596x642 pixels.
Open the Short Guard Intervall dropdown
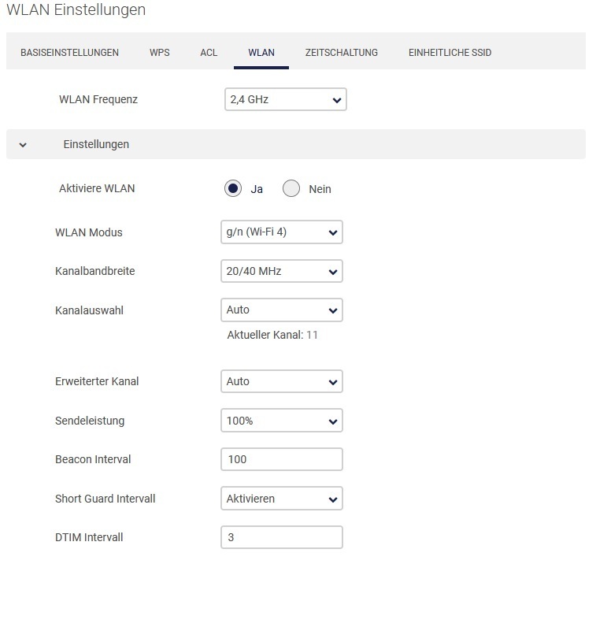[282, 499]
